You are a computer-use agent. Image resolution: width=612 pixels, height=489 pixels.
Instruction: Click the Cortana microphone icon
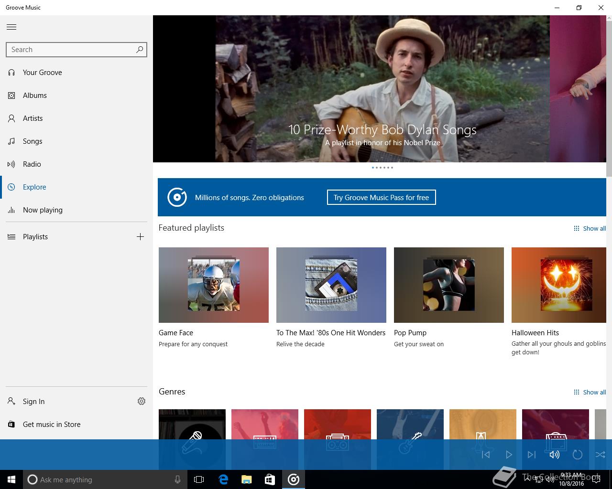pos(177,479)
